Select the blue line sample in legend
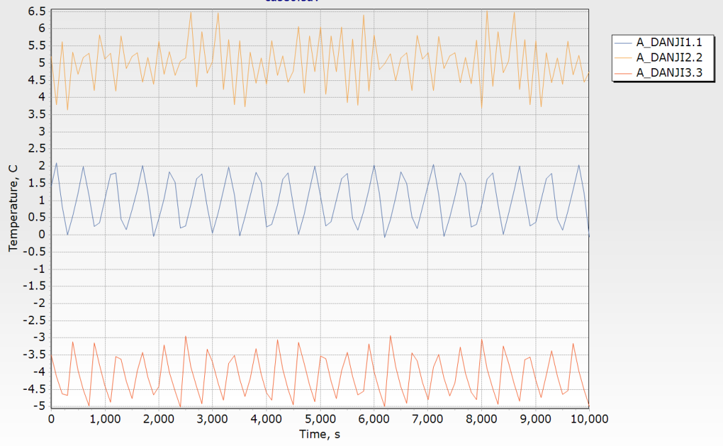 point(624,42)
